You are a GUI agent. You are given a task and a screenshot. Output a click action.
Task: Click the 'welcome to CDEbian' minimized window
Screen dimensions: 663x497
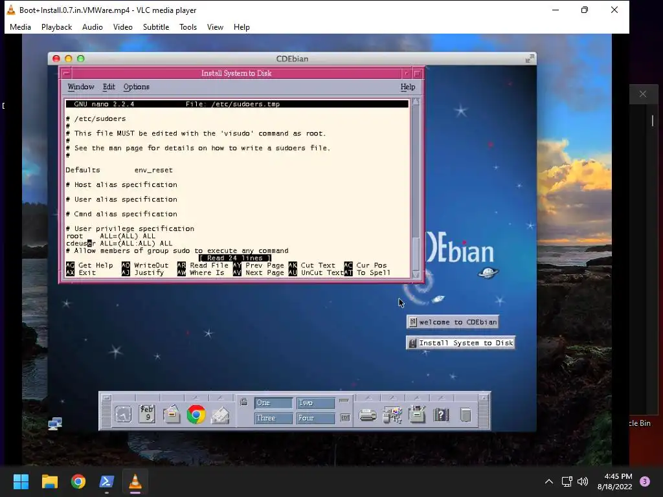[x=453, y=322]
